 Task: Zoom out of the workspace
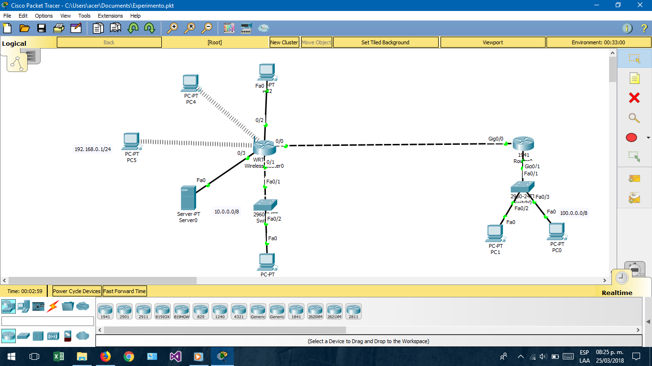pyautogui.click(x=207, y=28)
